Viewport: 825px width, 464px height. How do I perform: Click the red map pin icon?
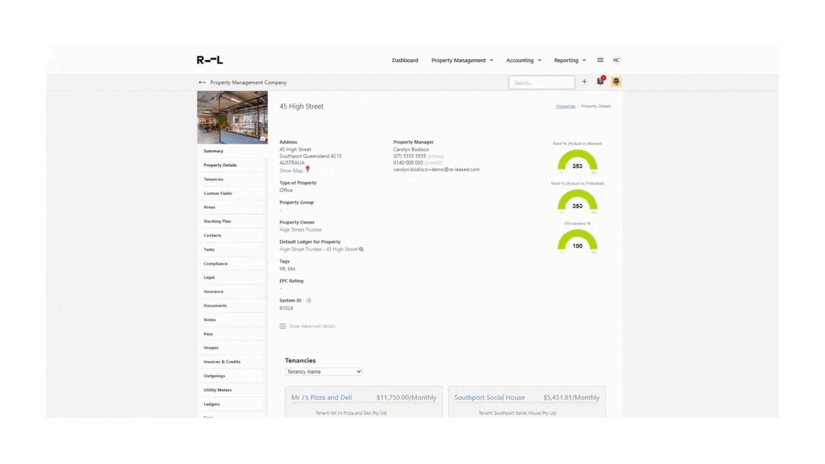pyautogui.click(x=308, y=169)
